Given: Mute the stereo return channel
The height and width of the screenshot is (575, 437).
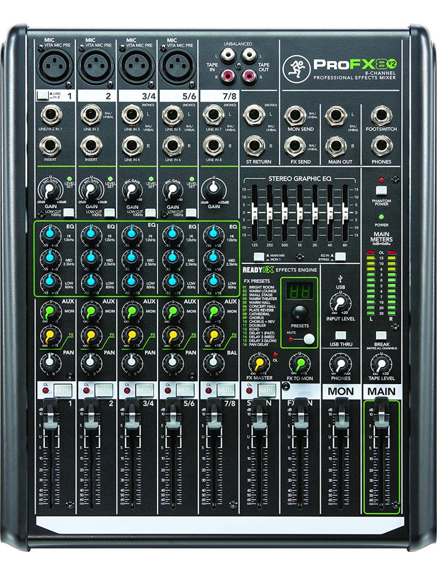Looking at the screenshot, I should point(267,390).
